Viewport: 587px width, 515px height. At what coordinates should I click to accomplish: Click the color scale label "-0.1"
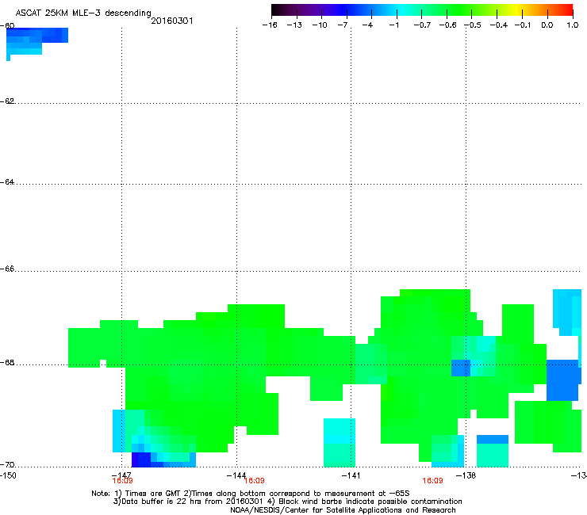[523, 25]
